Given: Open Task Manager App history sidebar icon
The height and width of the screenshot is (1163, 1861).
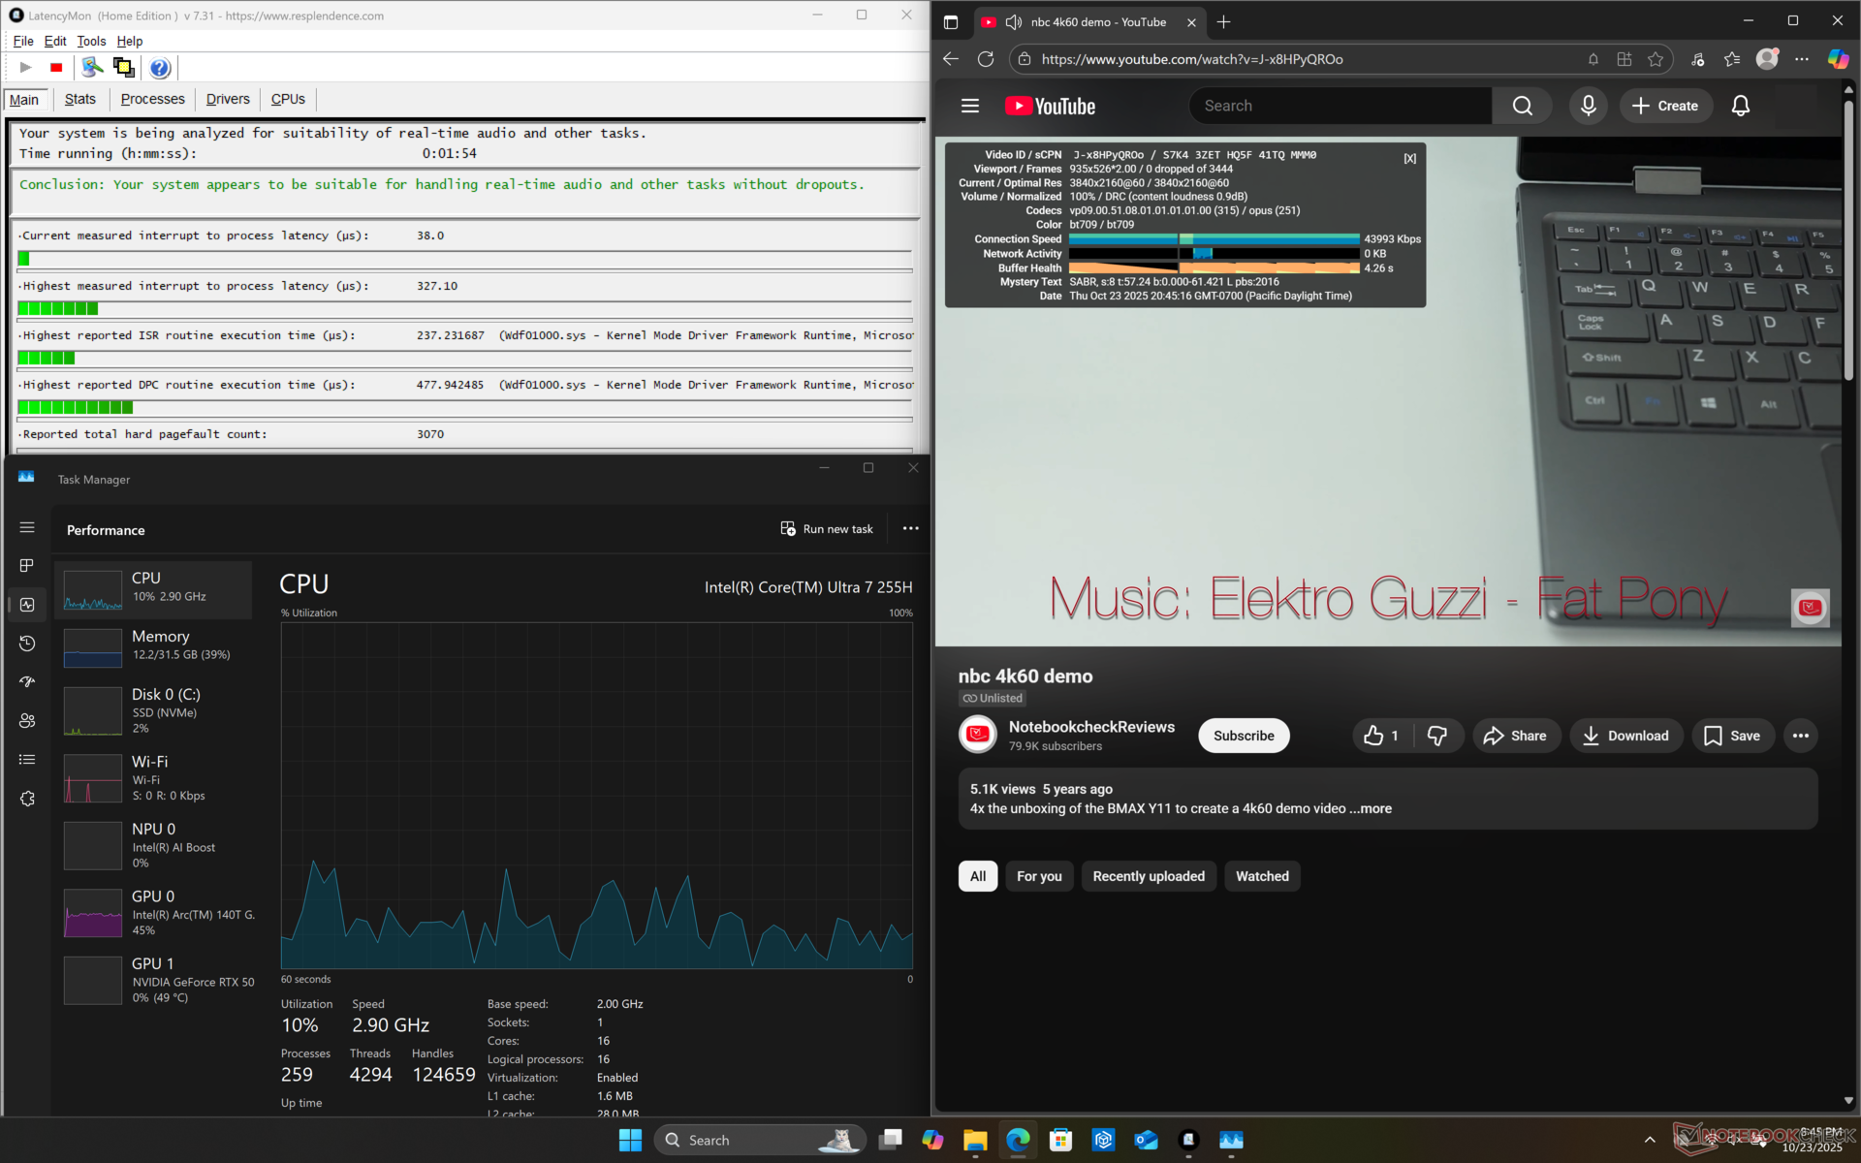Looking at the screenshot, I should 27,644.
